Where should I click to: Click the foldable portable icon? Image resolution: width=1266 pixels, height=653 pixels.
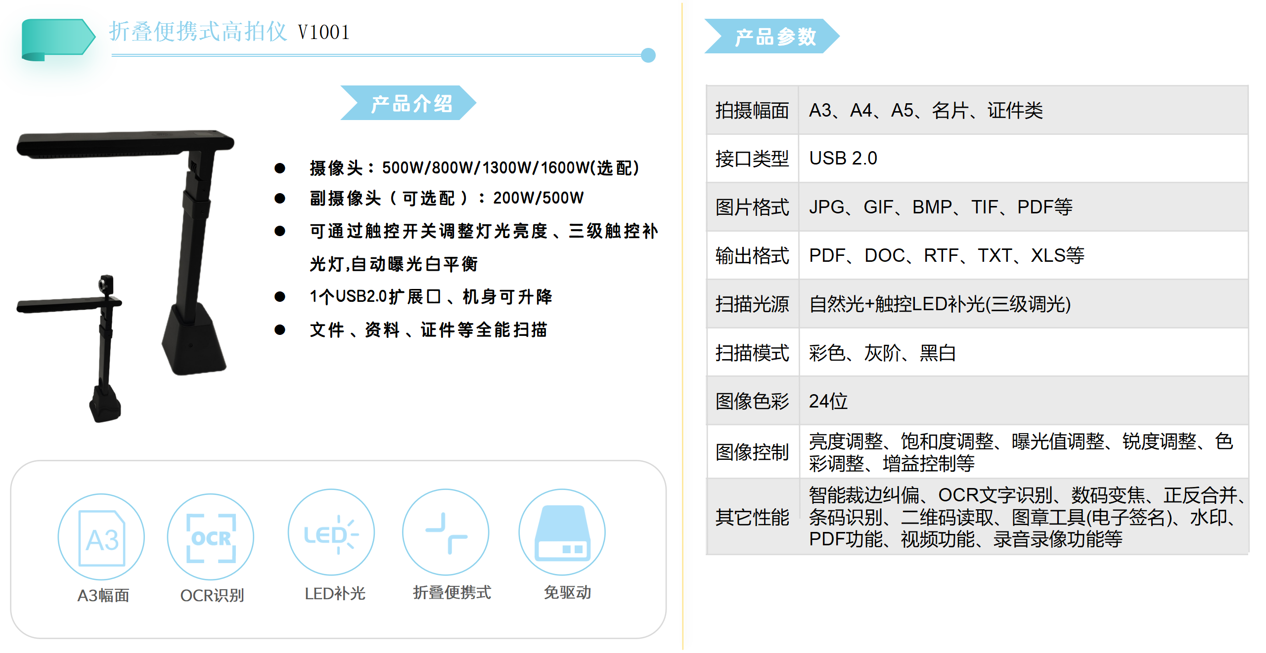[446, 533]
